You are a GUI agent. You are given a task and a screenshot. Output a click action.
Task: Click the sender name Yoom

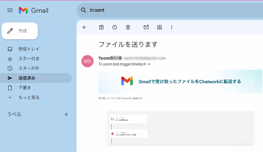(x=104, y=58)
